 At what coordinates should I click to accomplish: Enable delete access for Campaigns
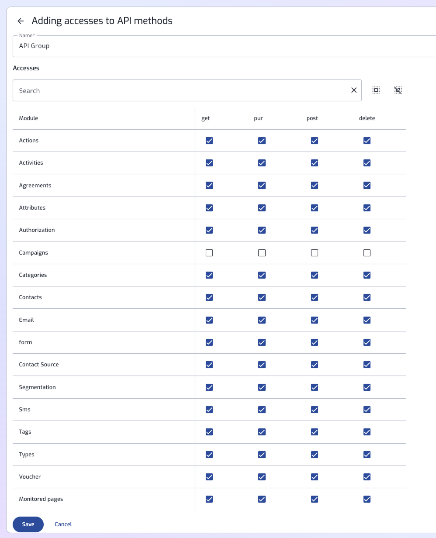tap(367, 253)
